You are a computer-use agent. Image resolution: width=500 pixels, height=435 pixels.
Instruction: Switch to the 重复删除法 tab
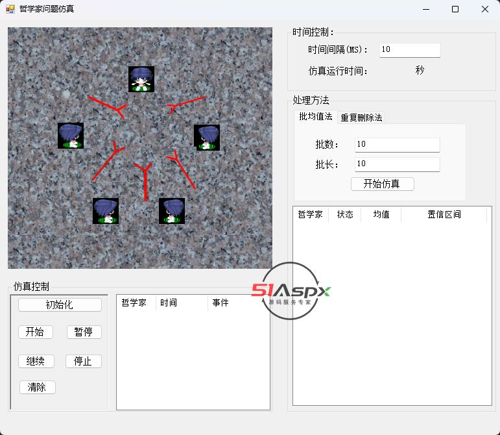click(x=361, y=118)
